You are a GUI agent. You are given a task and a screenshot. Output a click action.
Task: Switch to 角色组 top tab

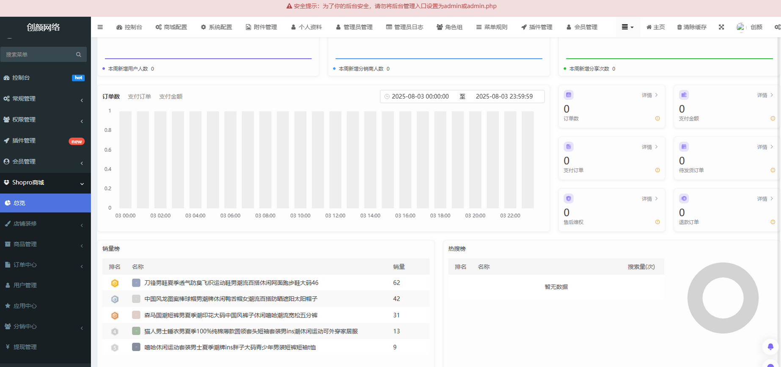point(449,27)
